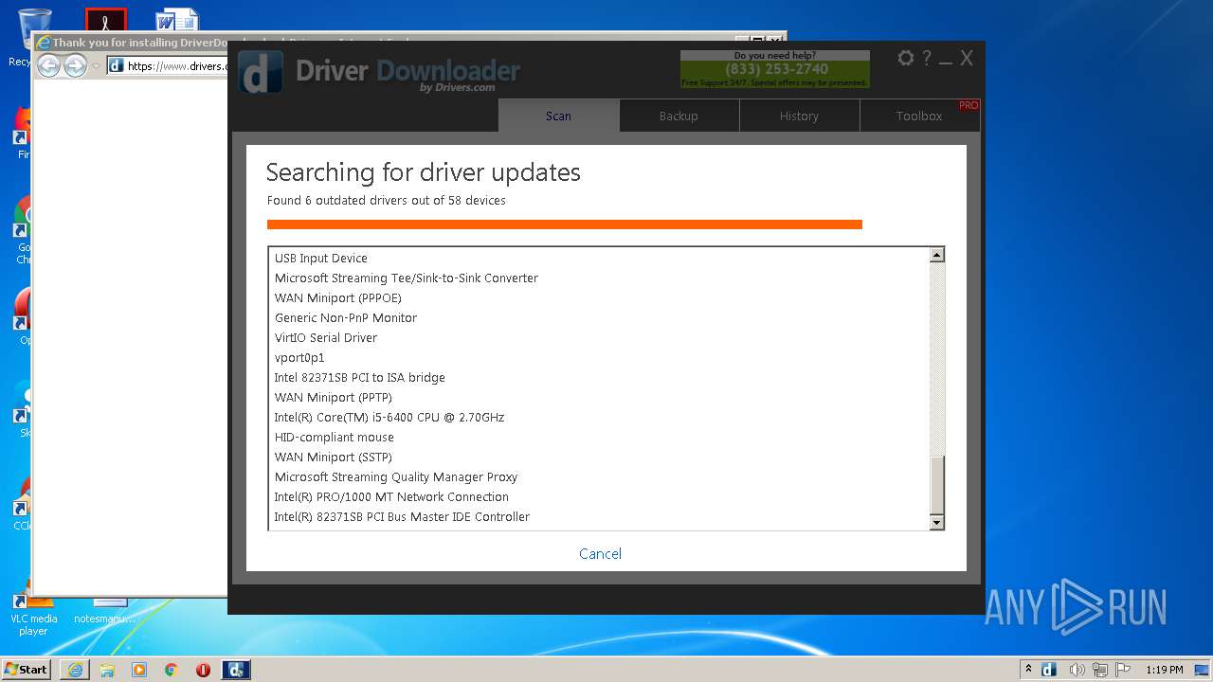The image size is (1213, 682).
Task: Click the drivers.com favicon in address bar
Action: point(116,65)
